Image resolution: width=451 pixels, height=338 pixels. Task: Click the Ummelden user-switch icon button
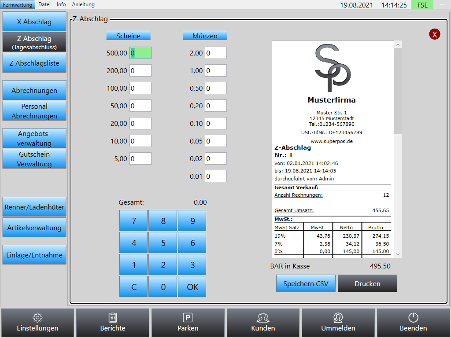[x=338, y=323]
